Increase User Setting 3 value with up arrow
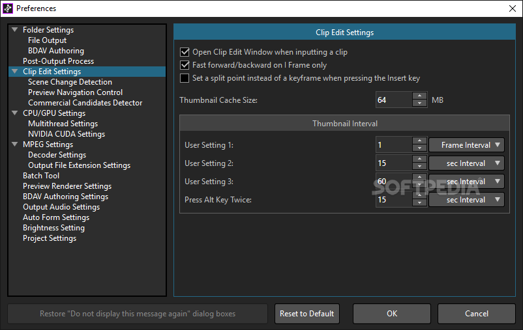Image resolution: width=523 pixels, height=330 pixels. coord(419,178)
